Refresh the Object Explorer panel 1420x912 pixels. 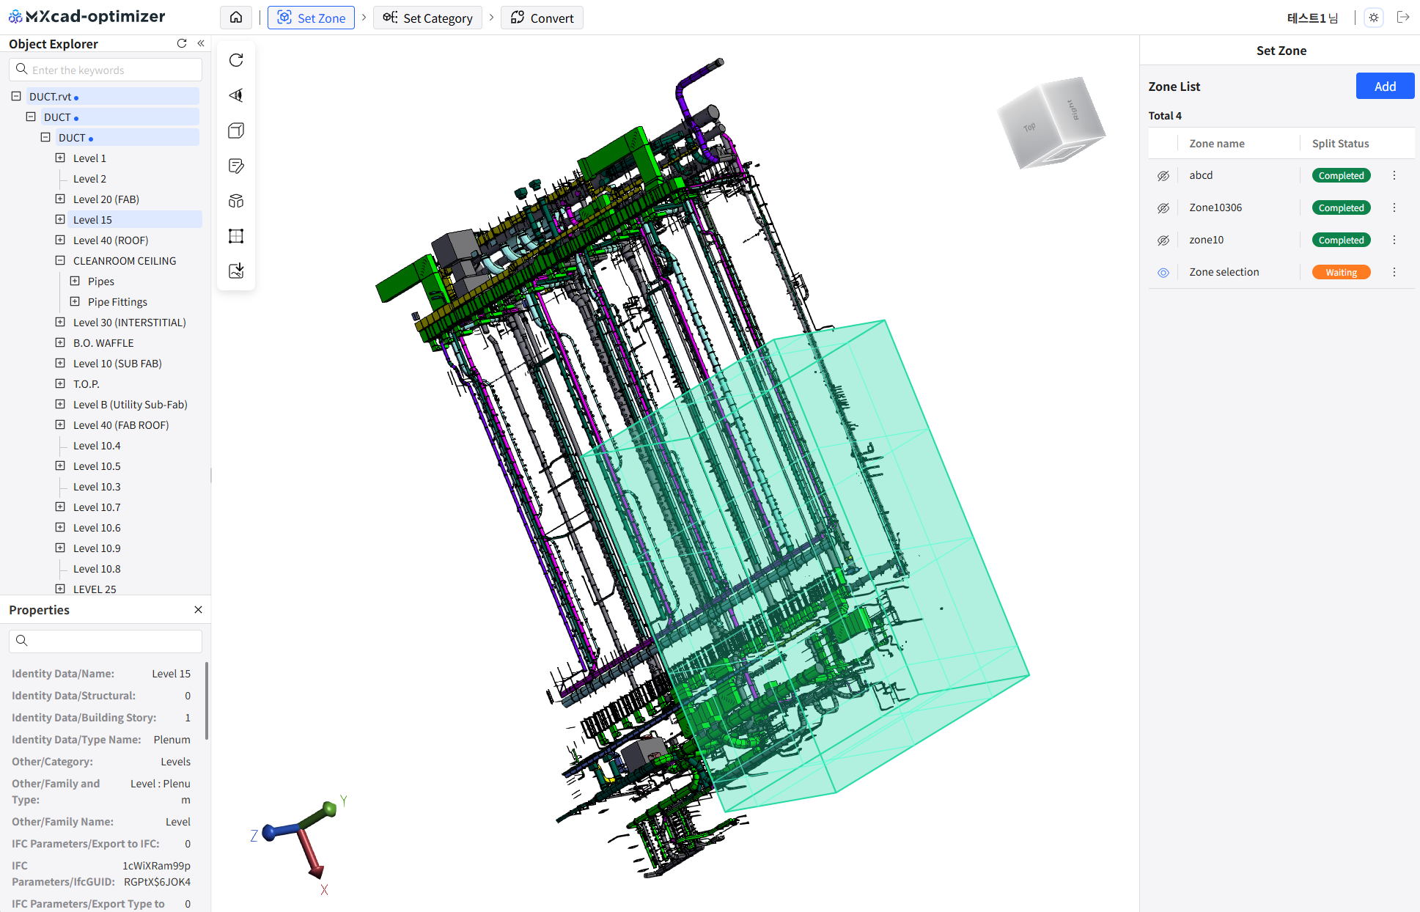pos(182,44)
